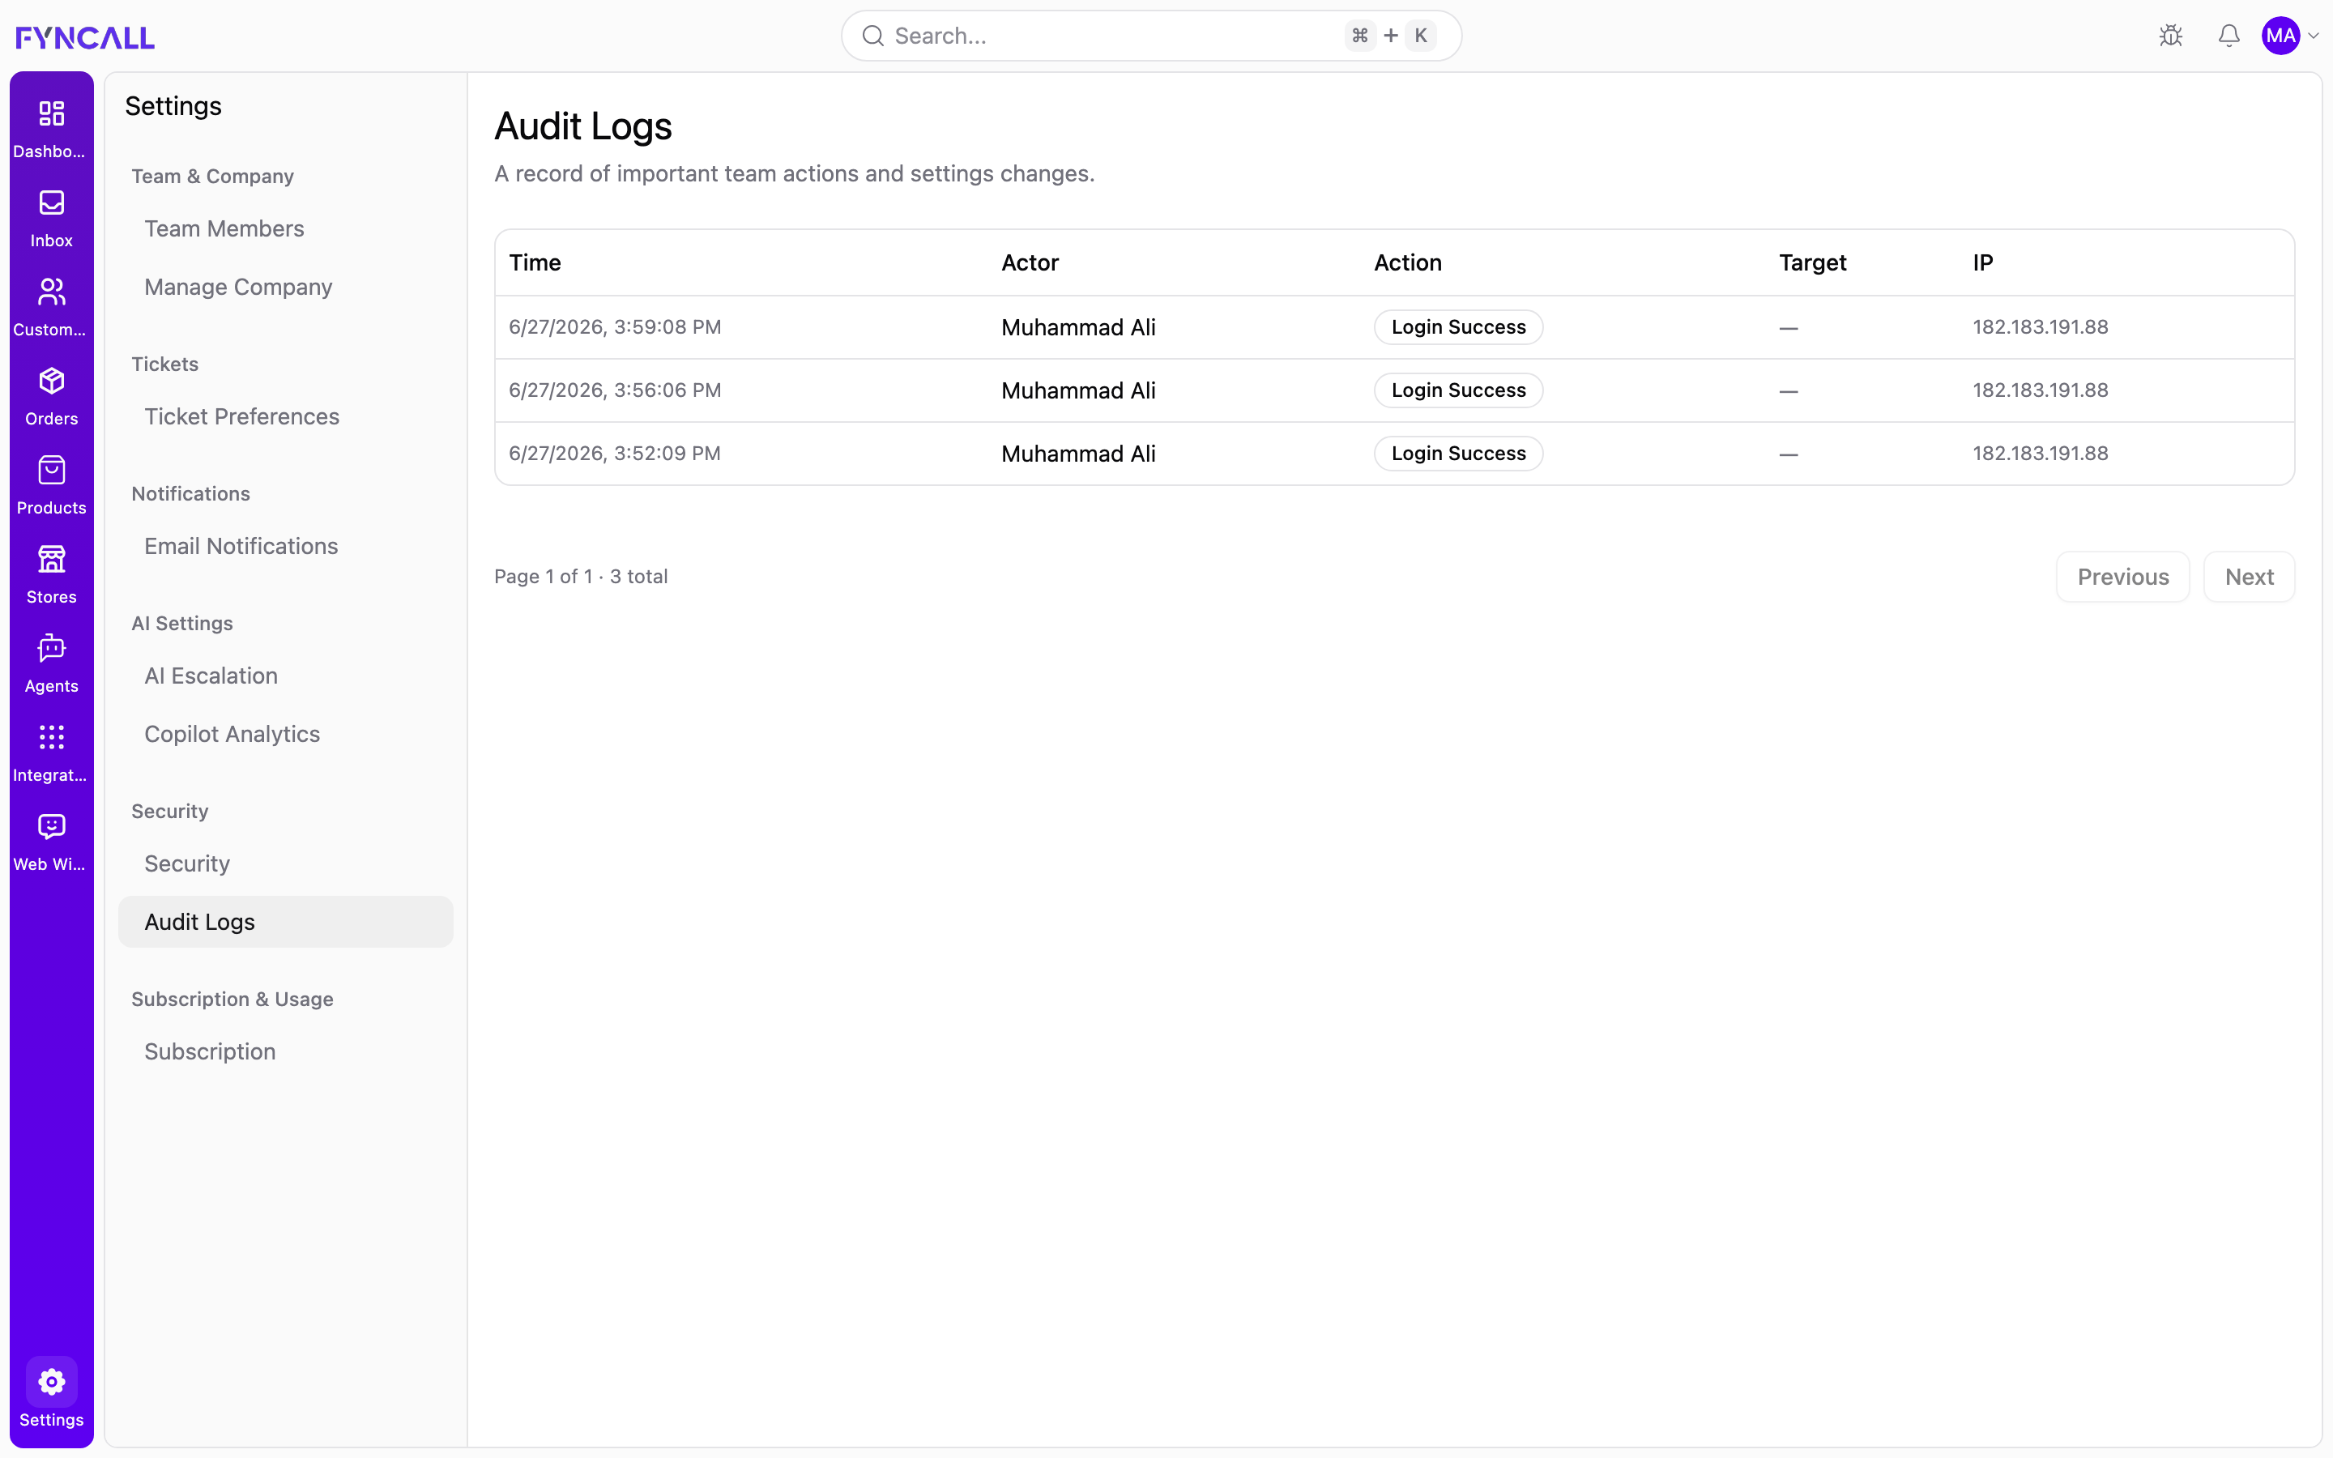Focus the Search input field
This screenshot has height=1458, width=2333.
pyautogui.click(x=1151, y=36)
